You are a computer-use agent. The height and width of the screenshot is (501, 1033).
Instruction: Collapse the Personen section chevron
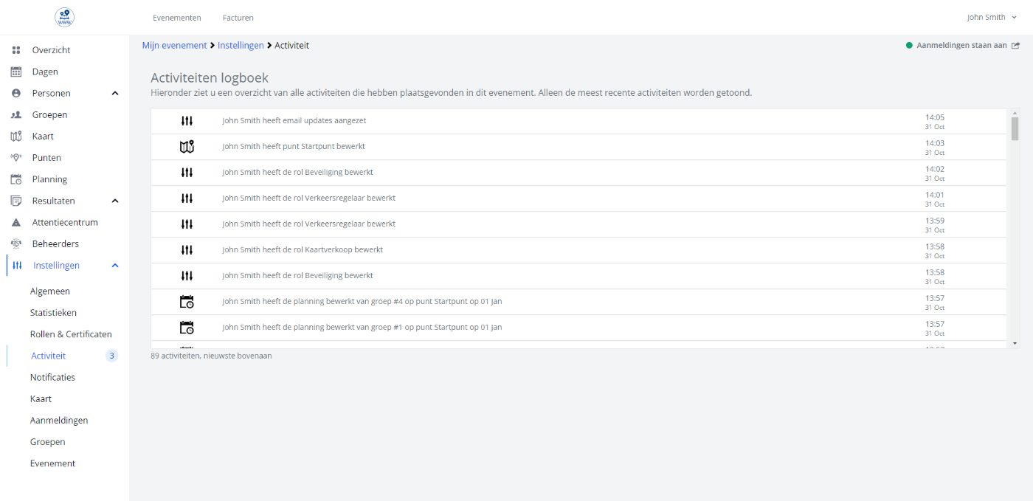115,94
